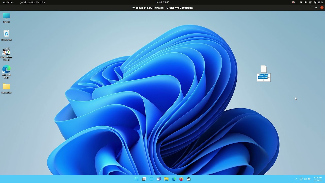Click the Cortana circle icon in taskbar
The image size is (325, 183).
click(151, 179)
